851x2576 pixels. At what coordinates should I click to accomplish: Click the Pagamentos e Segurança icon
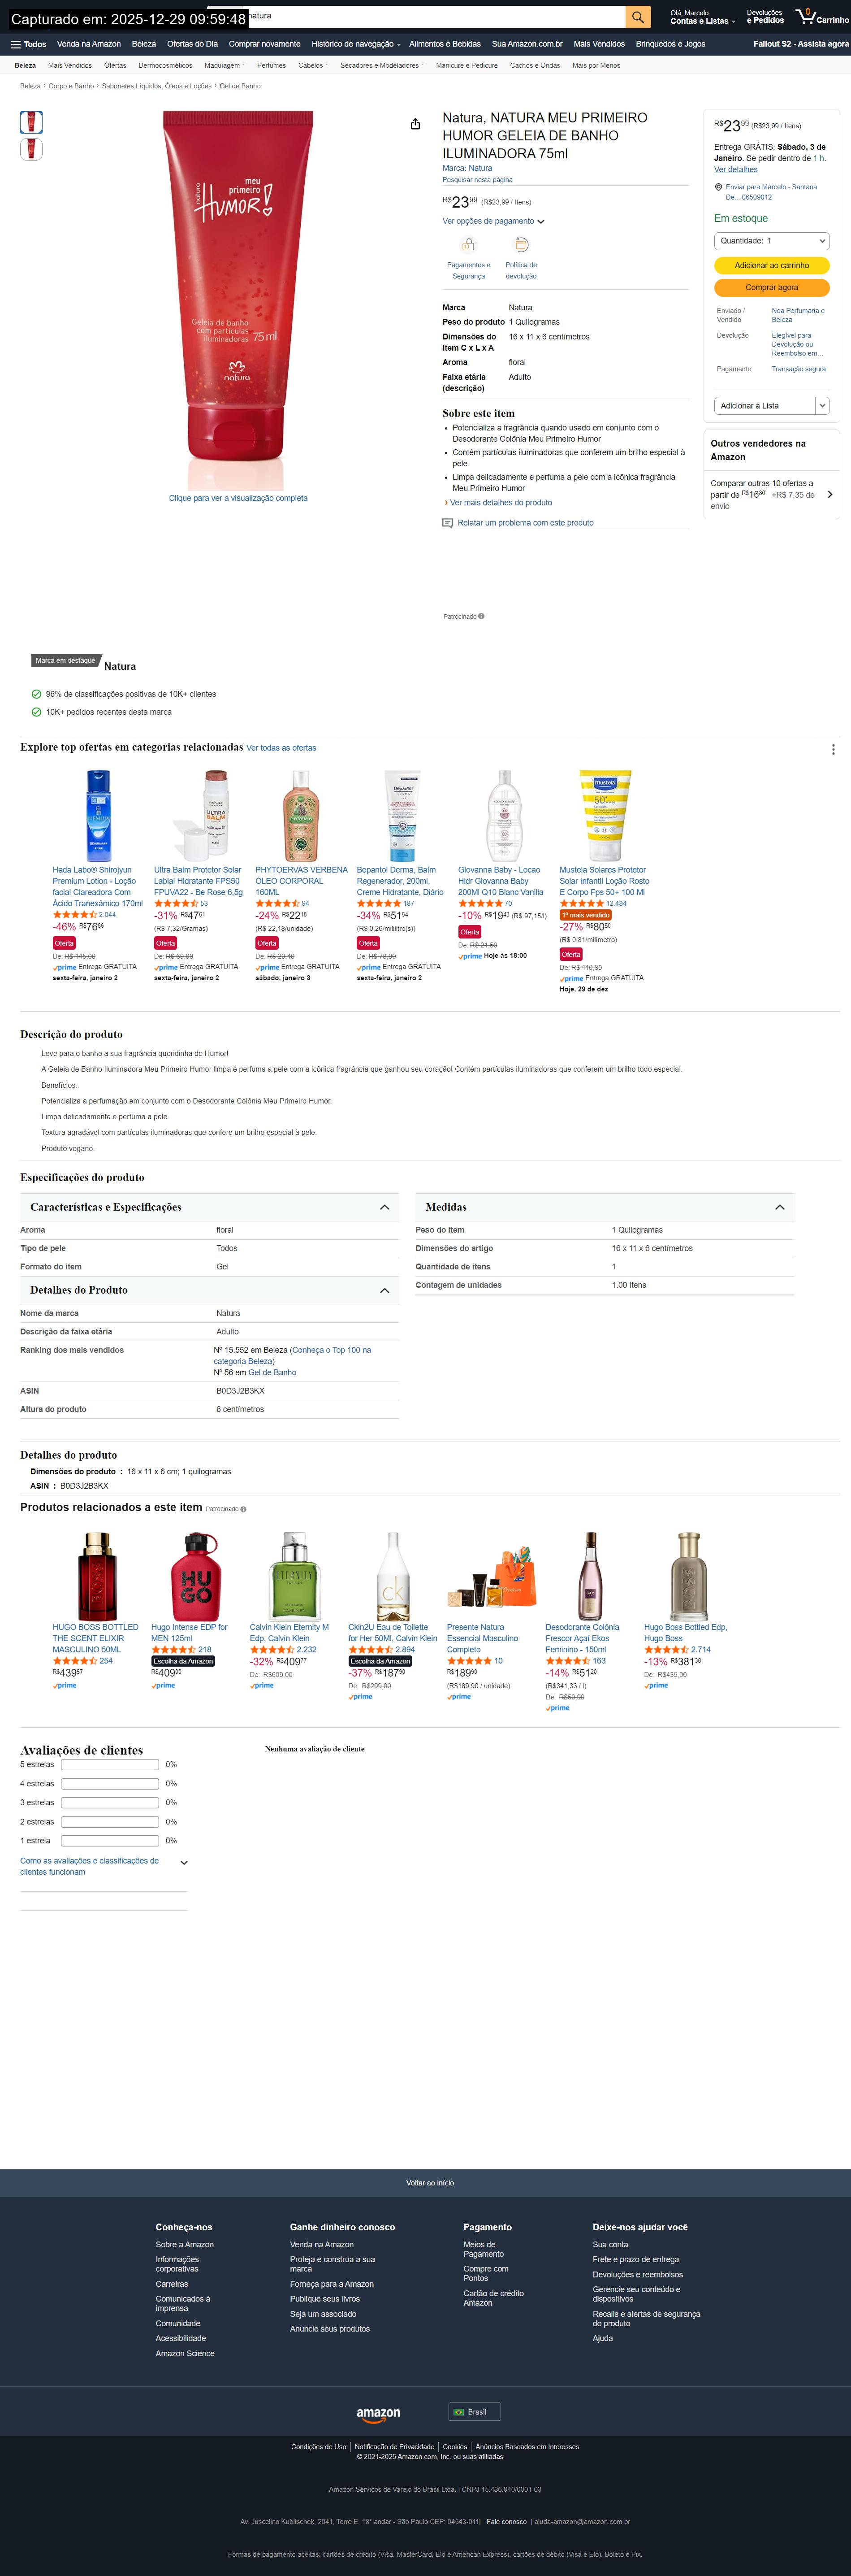pyautogui.click(x=468, y=245)
